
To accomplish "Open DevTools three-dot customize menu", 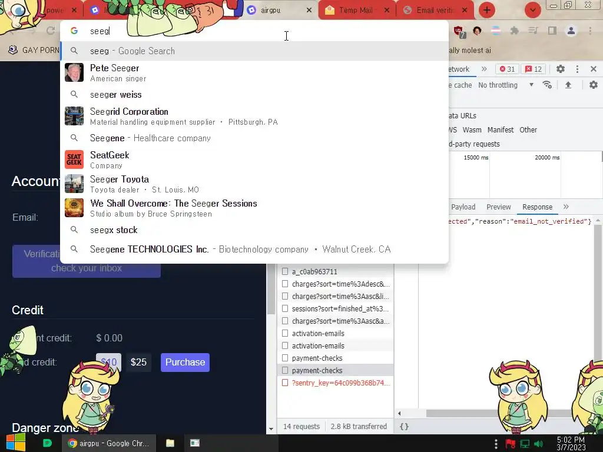I will (577, 69).
